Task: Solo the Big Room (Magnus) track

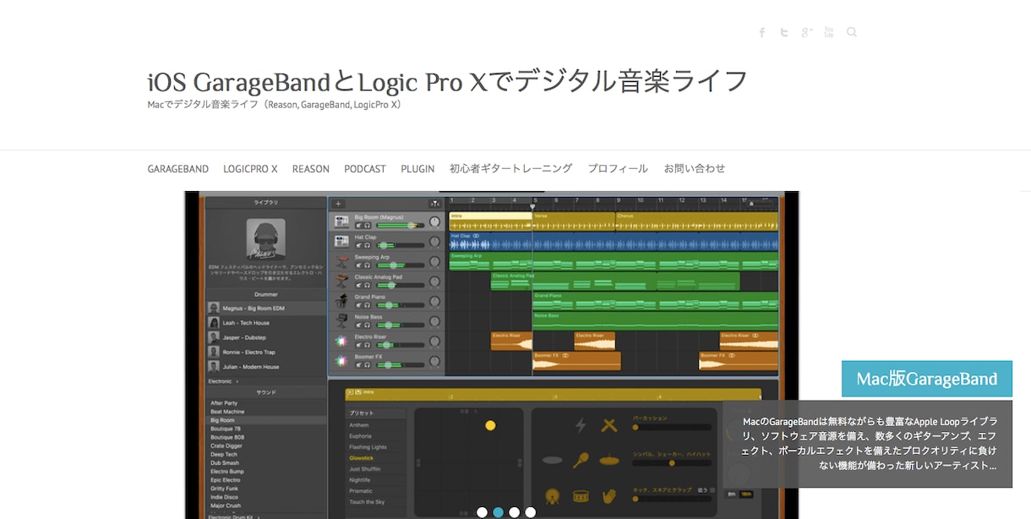Action: click(368, 226)
